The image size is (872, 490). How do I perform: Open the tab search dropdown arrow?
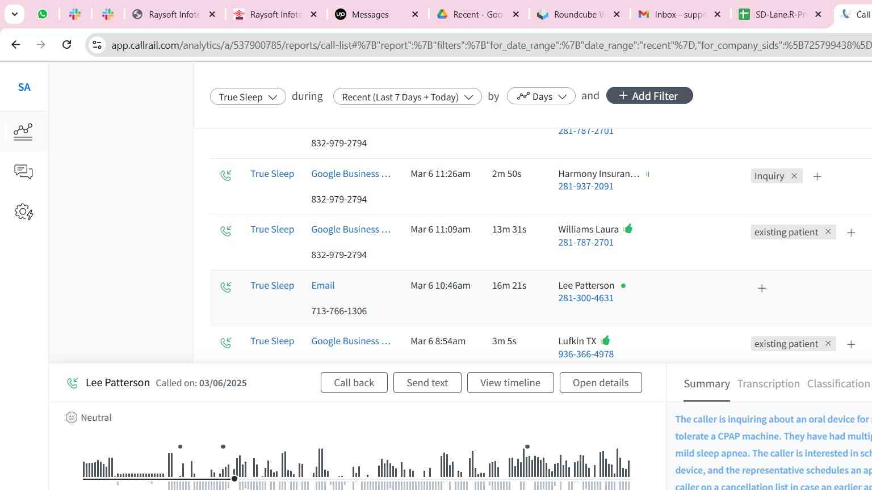tap(14, 14)
